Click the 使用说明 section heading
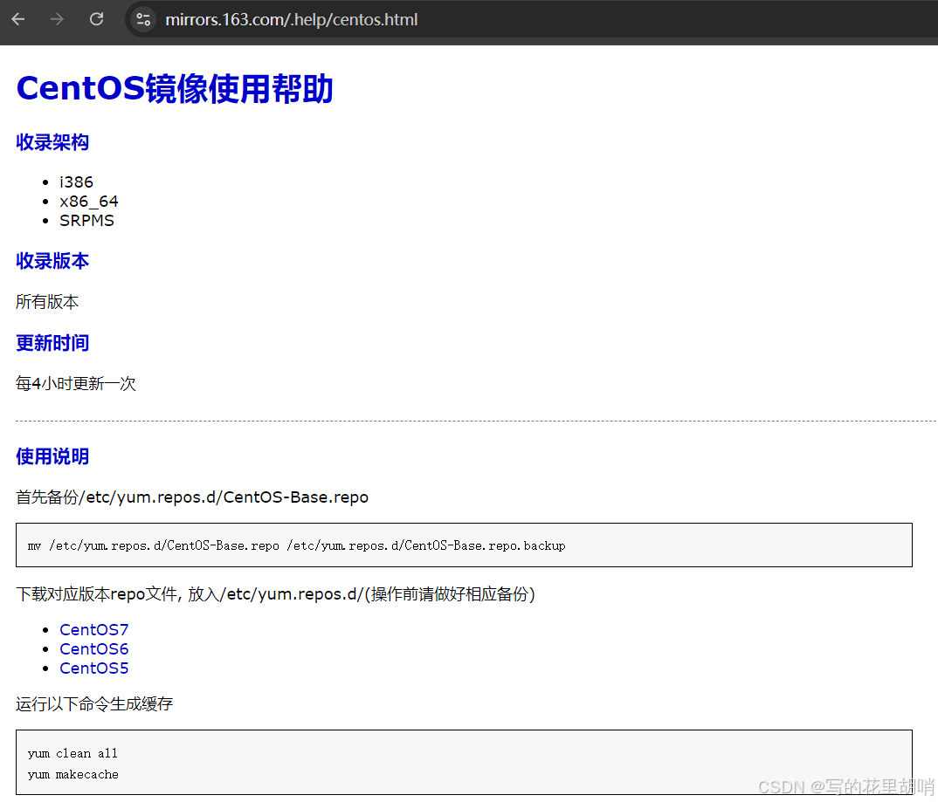 point(52,456)
